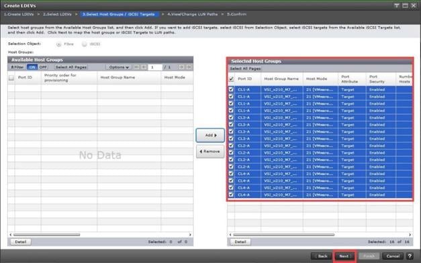Uncheck the Selected Host Groups header checkbox
Viewport: 421px width, 263px height.
coord(231,79)
